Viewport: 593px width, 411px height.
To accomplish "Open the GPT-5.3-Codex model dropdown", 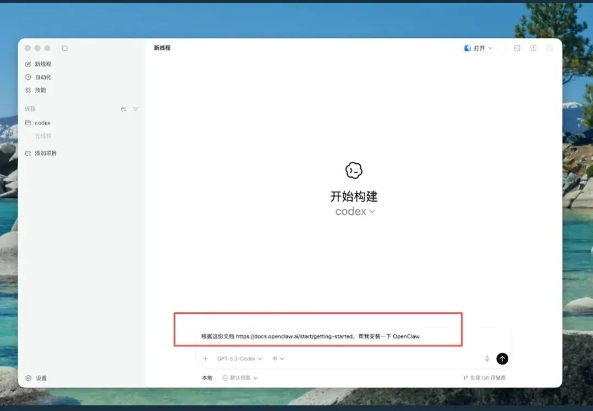I will point(239,358).
